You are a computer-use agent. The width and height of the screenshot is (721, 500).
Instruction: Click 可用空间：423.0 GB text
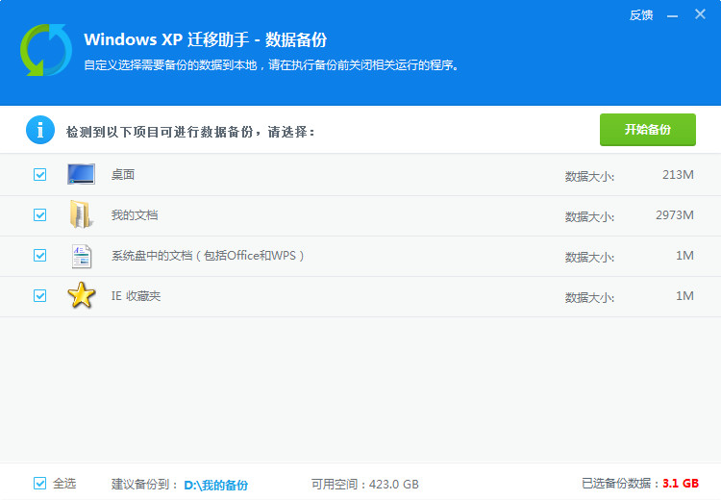(x=365, y=485)
